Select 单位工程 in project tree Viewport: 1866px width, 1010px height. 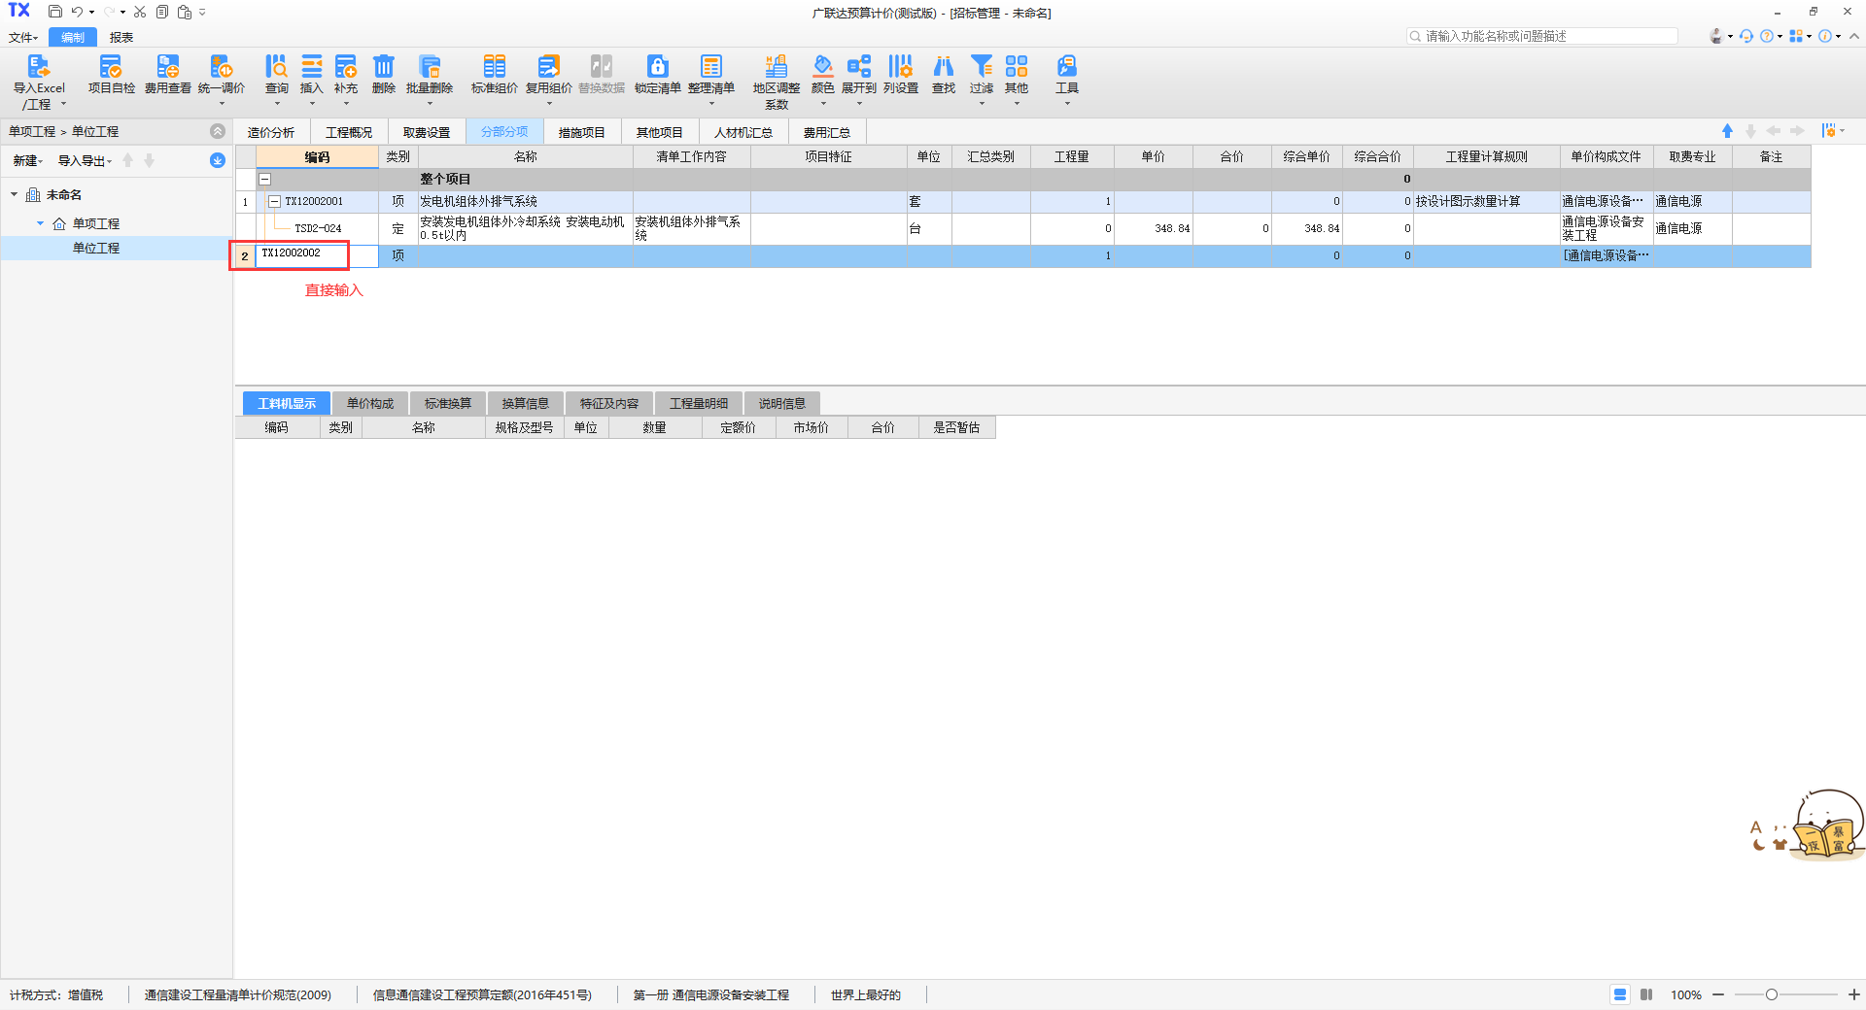(95, 249)
